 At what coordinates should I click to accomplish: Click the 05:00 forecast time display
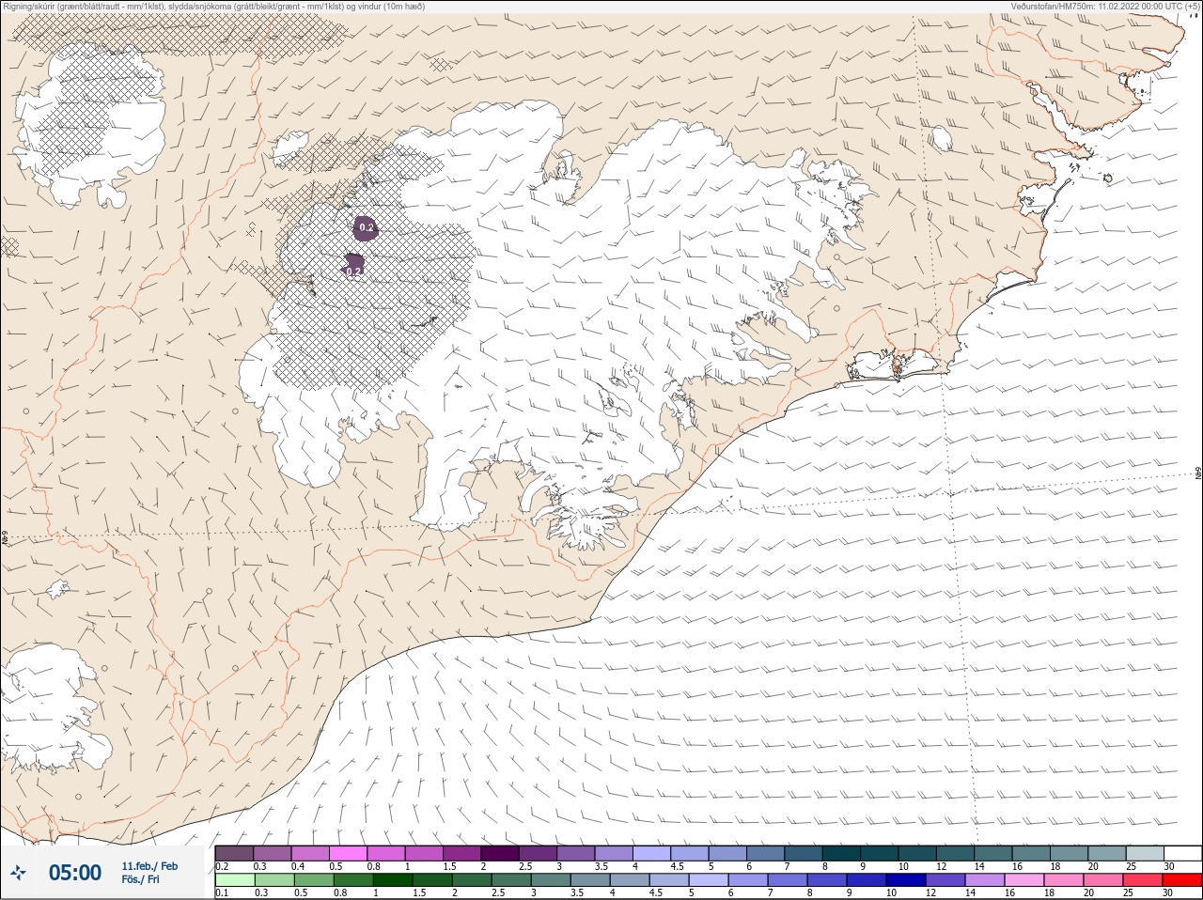pos(75,873)
